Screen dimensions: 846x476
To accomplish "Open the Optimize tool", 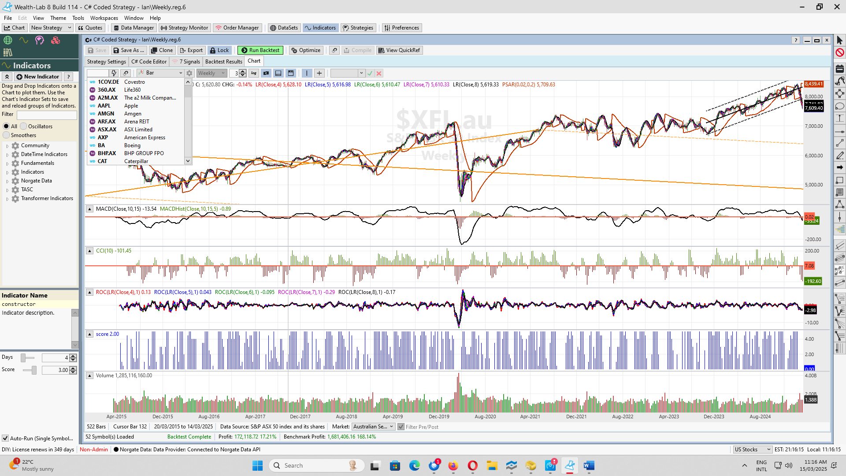I will (x=305, y=50).
